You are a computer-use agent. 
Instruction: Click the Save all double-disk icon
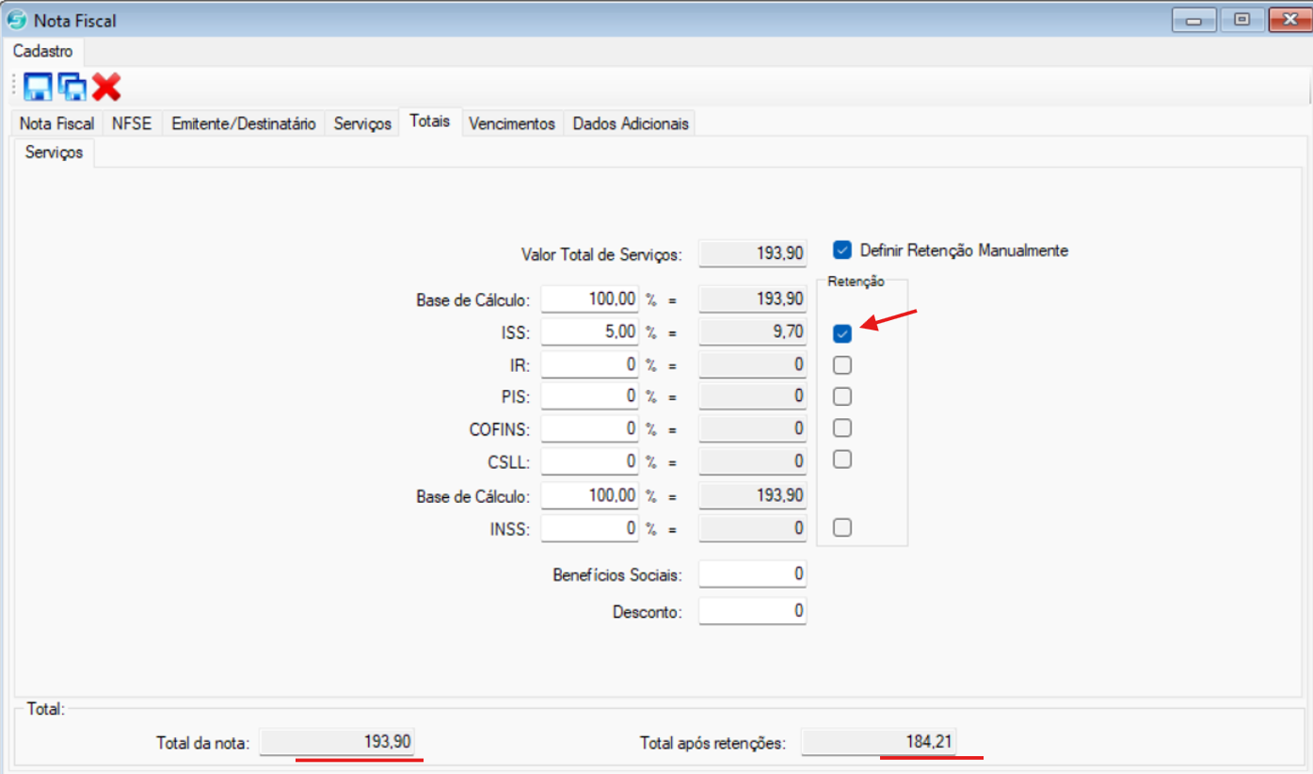point(72,88)
